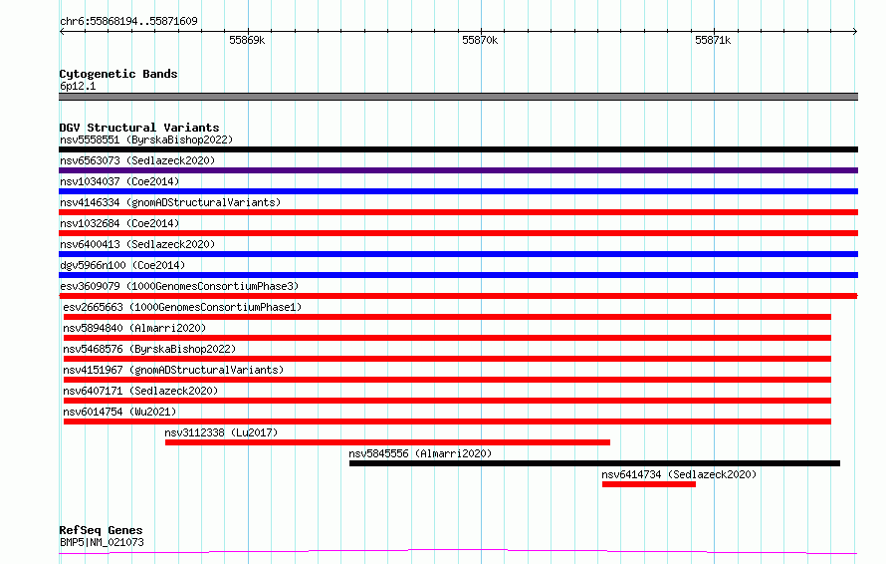Click the magenta BMP5 gene line

click(x=458, y=551)
